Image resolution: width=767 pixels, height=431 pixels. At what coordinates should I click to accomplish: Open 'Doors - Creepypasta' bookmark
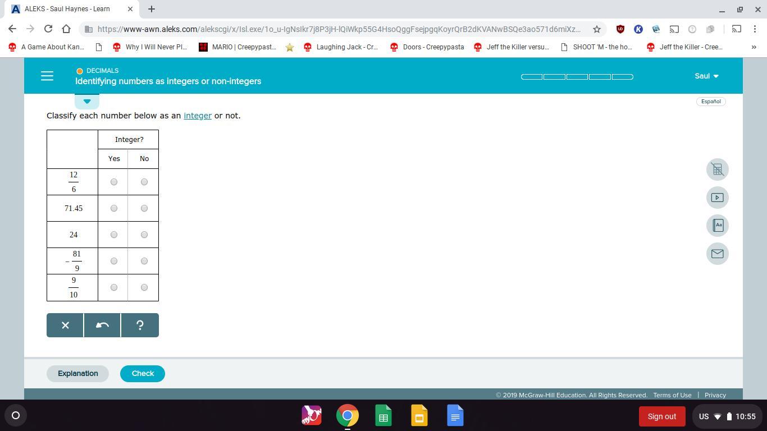click(427, 47)
